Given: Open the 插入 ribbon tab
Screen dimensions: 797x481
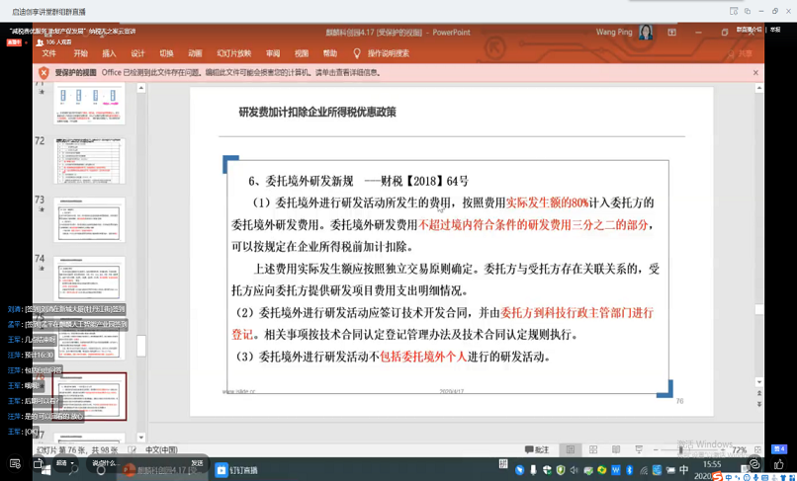Looking at the screenshot, I should pos(109,53).
